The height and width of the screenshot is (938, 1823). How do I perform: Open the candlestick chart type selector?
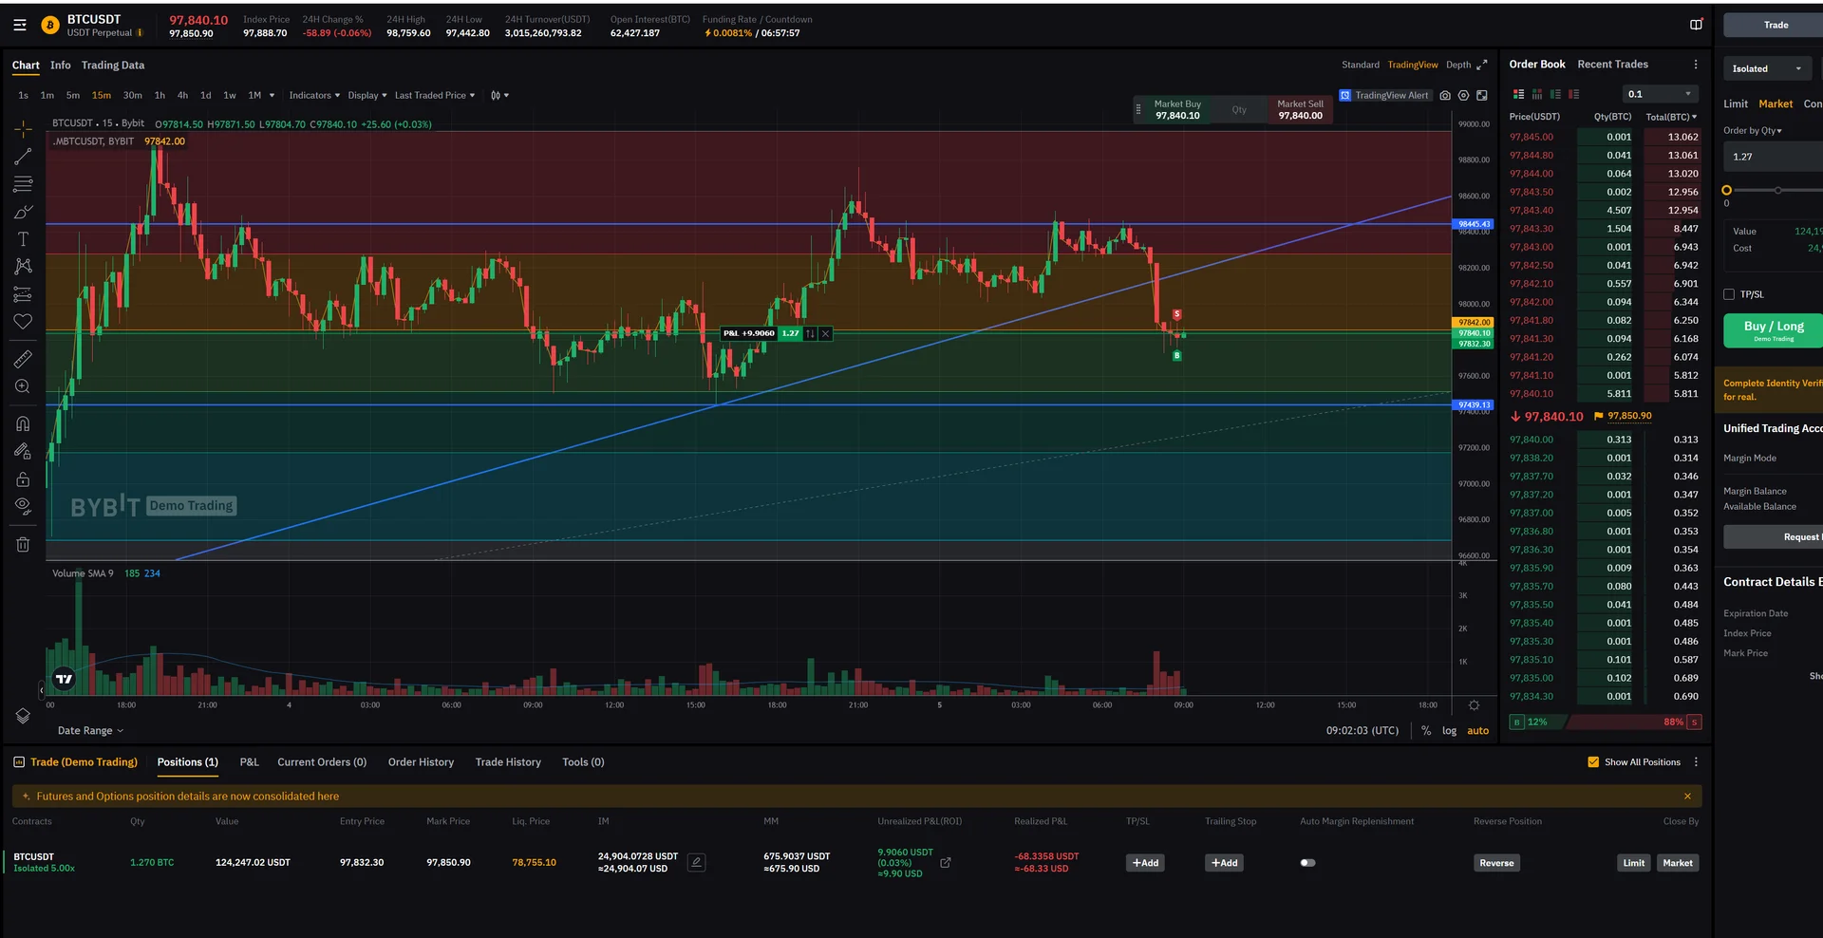pyautogui.click(x=499, y=96)
